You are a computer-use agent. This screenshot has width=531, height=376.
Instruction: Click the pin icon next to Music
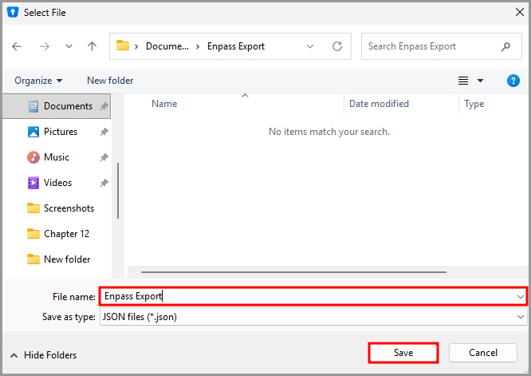(104, 157)
